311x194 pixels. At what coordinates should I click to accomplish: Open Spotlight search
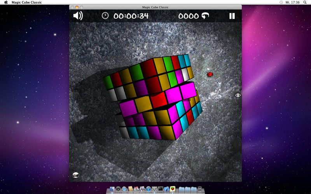pos(305,2)
